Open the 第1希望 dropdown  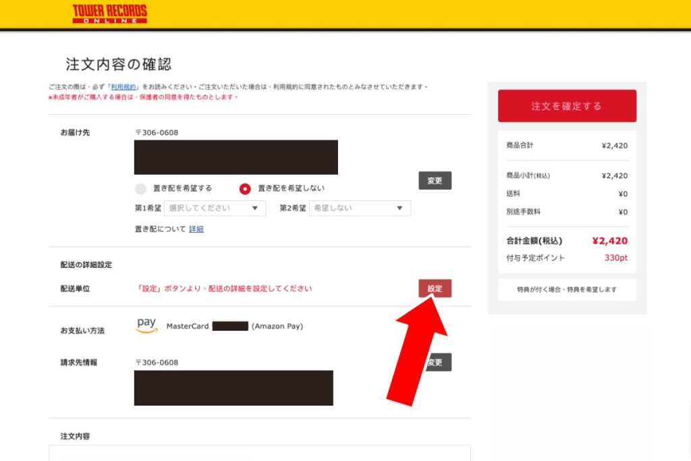coord(215,208)
